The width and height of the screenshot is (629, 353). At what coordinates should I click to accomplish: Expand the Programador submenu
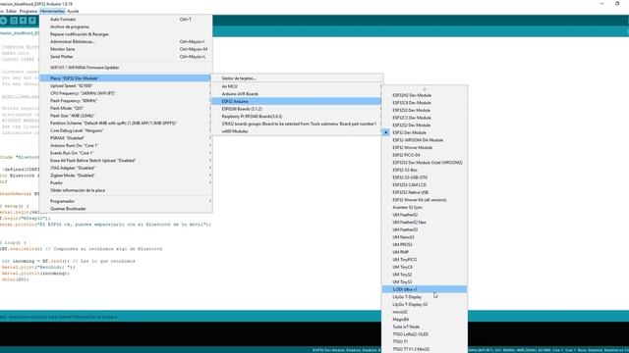[x=126, y=201]
